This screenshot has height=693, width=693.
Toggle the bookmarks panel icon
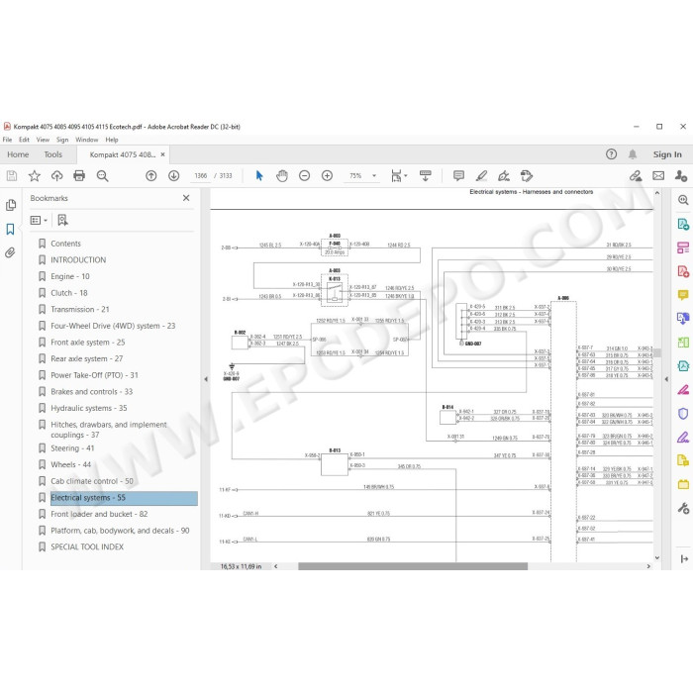coord(10,229)
